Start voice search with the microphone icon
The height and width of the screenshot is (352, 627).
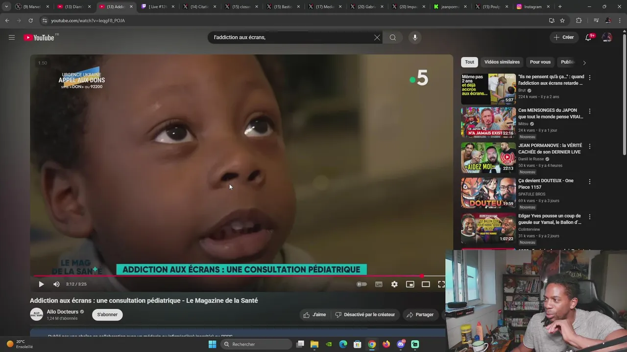coord(415,38)
